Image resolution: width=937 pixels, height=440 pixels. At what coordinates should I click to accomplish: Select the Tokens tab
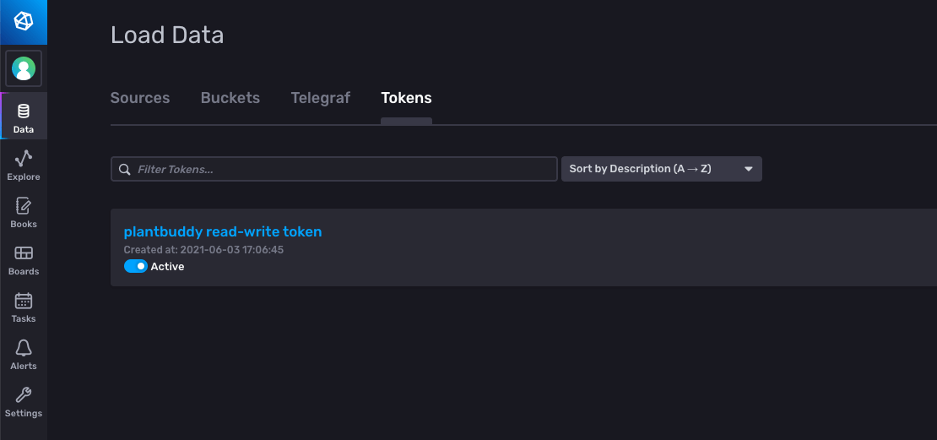tap(406, 98)
